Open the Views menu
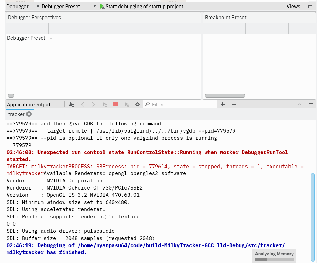Viewport: 317px width, 263px height. (x=293, y=6)
